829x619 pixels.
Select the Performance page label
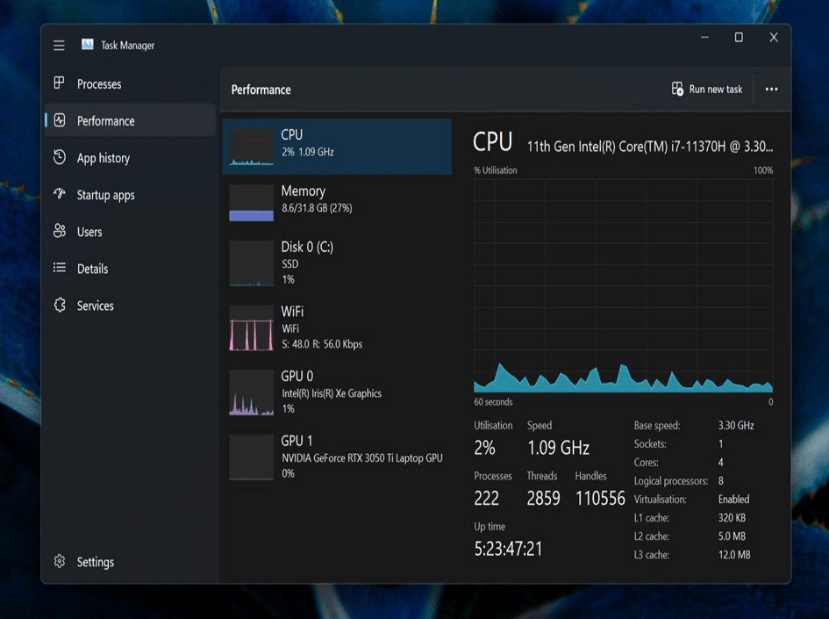106,121
